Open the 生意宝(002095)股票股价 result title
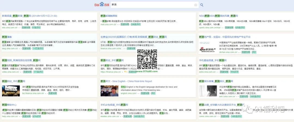The height and width of the screenshot is (122, 294). click(133, 37)
